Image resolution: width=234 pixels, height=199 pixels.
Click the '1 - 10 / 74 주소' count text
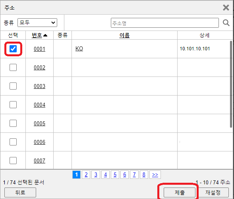[x=213, y=182]
